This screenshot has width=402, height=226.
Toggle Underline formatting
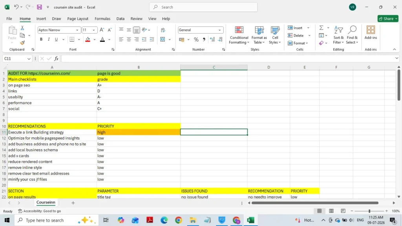click(x=56, y=40)
